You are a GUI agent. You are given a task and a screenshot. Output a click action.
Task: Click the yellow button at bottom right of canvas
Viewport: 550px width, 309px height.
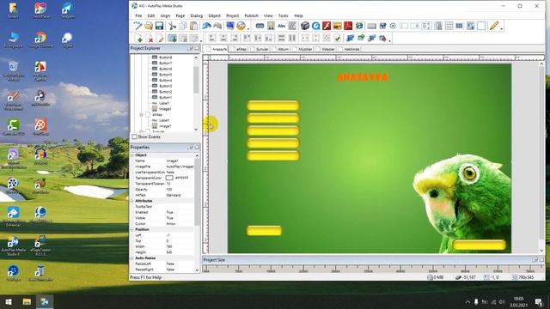[x=480, y=245]
